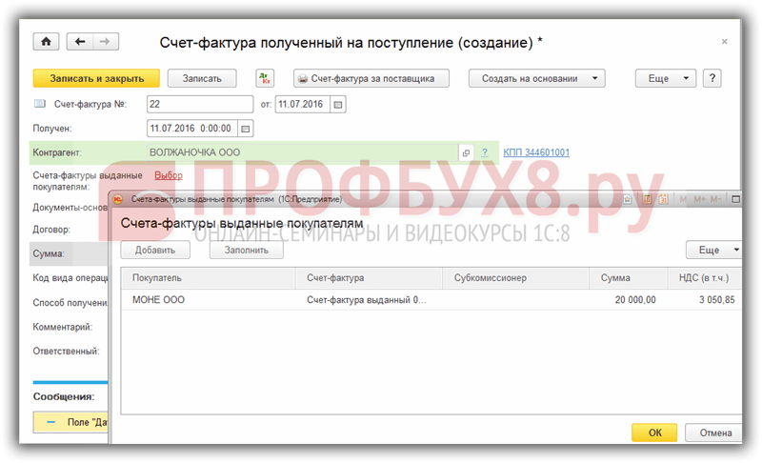The height and width of the screenshot is (463, 762).
Task: Click the от date field
Action: click(x=303, y=105)
